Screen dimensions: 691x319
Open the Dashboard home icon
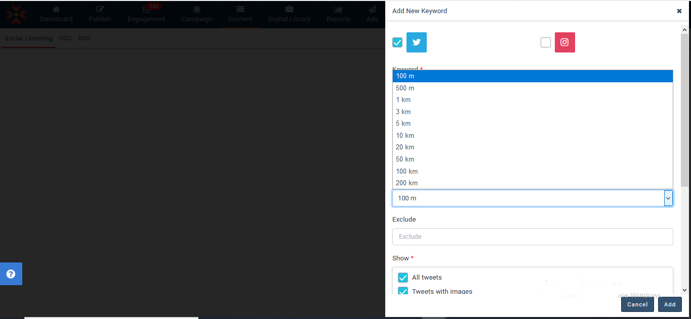[56, 10]
